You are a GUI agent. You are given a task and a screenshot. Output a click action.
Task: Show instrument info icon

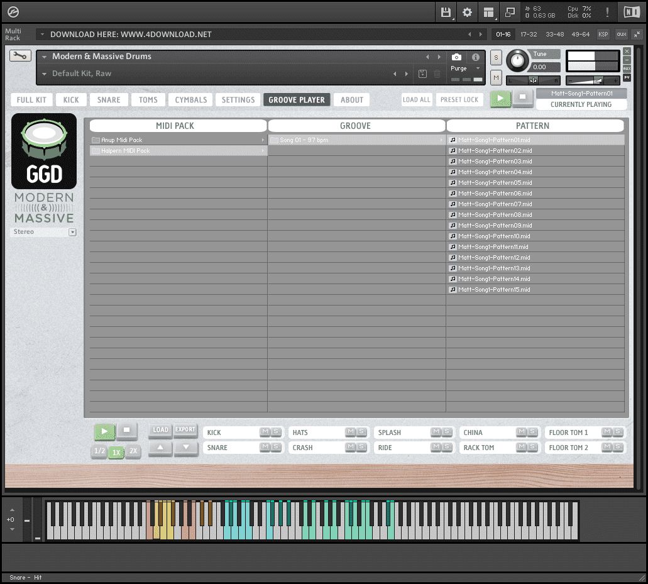[476, 57]
